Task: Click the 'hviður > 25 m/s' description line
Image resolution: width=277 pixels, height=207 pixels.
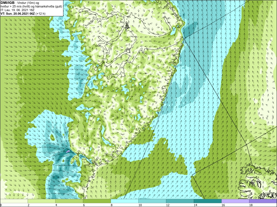Action: coord(31,6)
